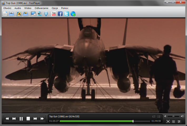Click the blue microphone icon
187x126 pixels.
pos(46,14)
